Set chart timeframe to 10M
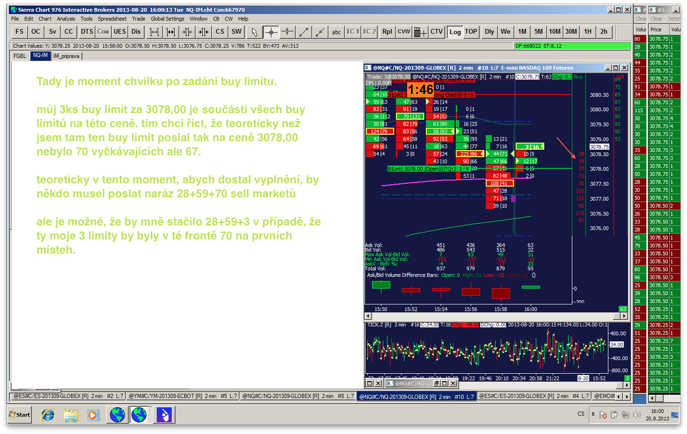Screen dimensions: 687x434 555,32
